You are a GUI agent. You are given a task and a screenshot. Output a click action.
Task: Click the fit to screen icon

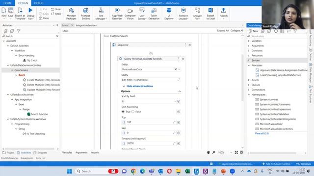pyautogui.click(x=236, y=152)
